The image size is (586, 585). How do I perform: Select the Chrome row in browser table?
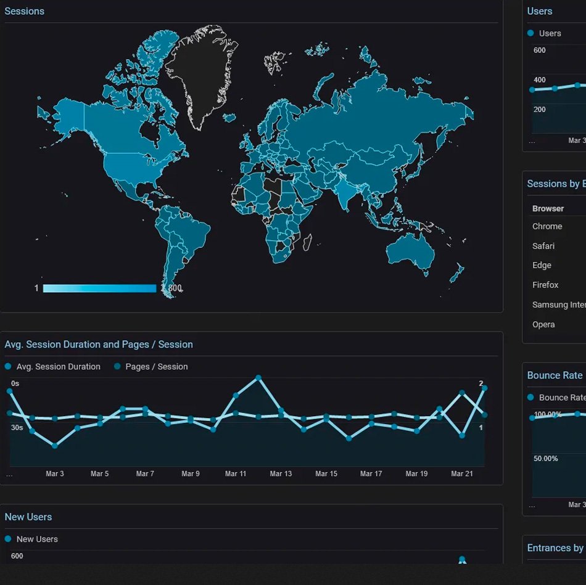(547, 226)
